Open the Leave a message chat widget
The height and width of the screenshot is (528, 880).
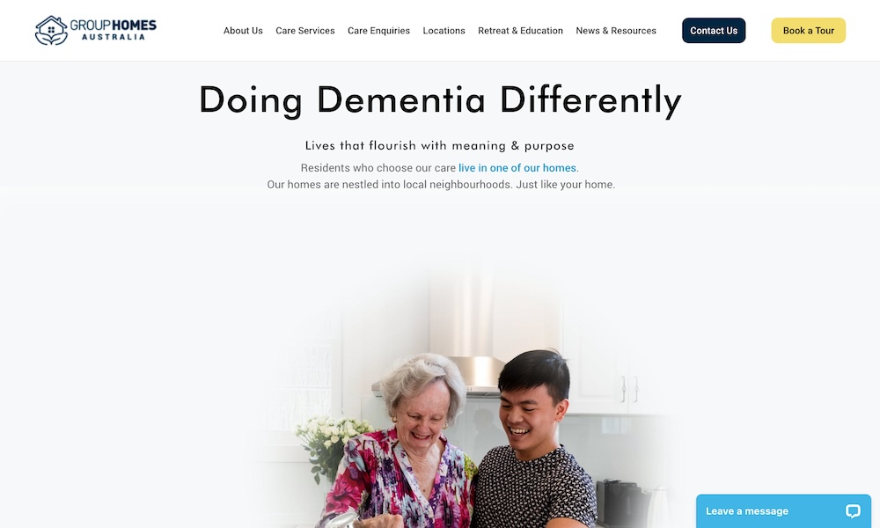click(x=783, y=511)
